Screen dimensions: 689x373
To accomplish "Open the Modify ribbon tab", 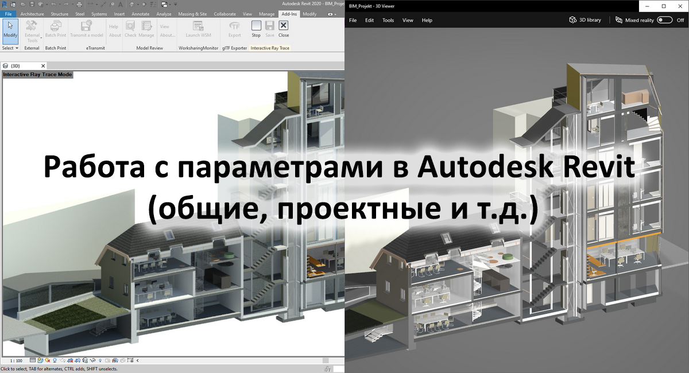I will pos(309,13).
